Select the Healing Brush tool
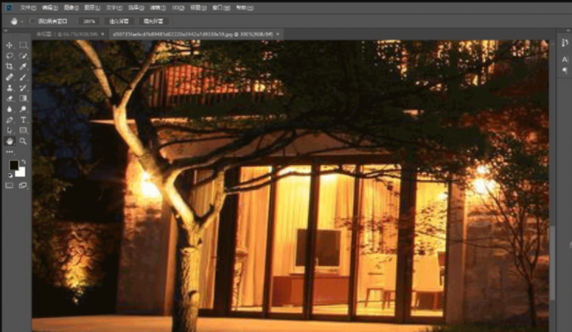Viewport: 572px width, 332px height. pos(10,77)
